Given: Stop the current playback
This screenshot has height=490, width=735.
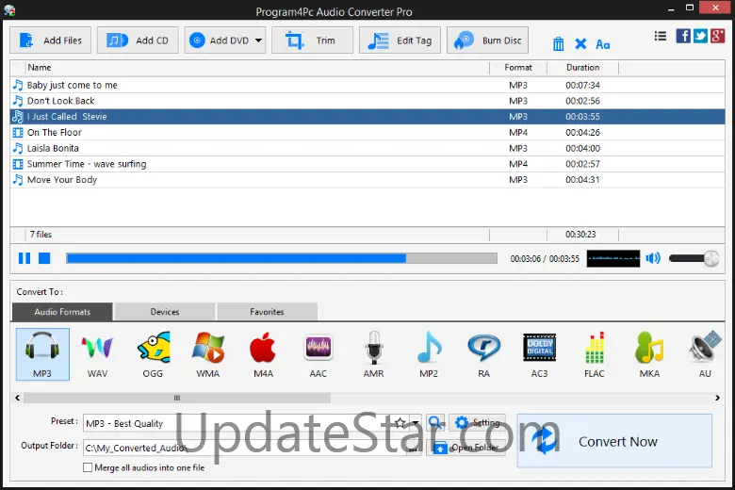Looking at the screenshot, I should [44, 258].
